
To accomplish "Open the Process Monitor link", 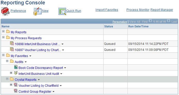I will (138, 10).
